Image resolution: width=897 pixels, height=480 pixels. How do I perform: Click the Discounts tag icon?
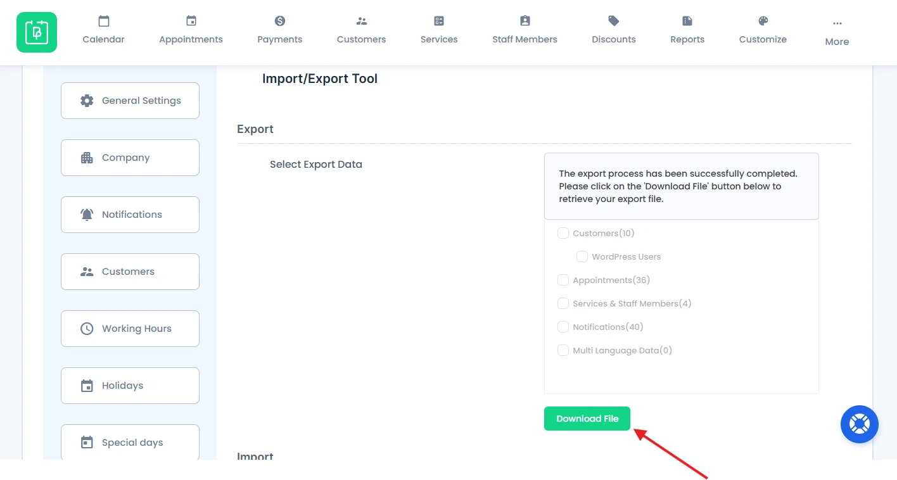(x=614, y=21)
